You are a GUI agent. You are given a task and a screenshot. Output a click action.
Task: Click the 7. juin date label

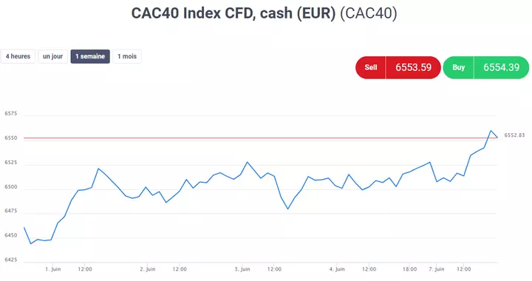437,269
